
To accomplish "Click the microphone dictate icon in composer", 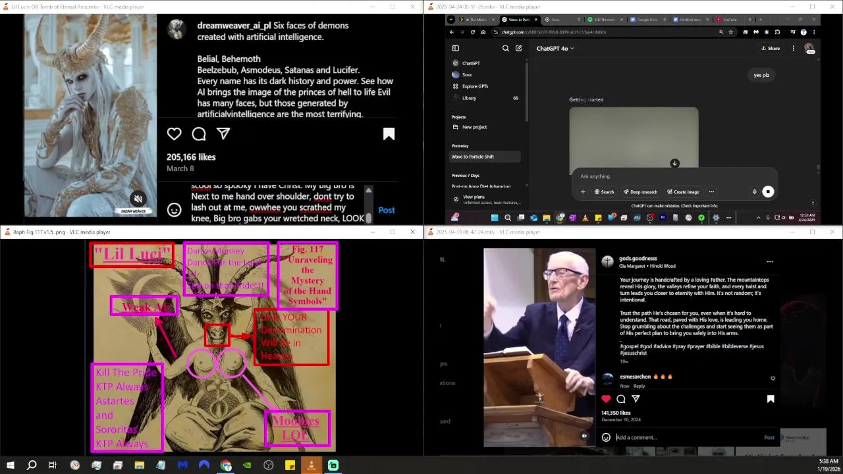I will click(755, 192).
